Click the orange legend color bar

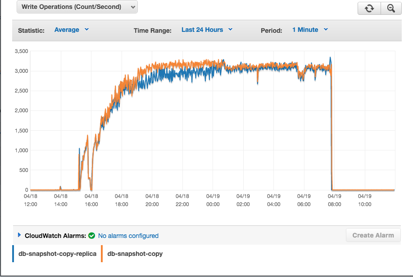coord(102,254)
